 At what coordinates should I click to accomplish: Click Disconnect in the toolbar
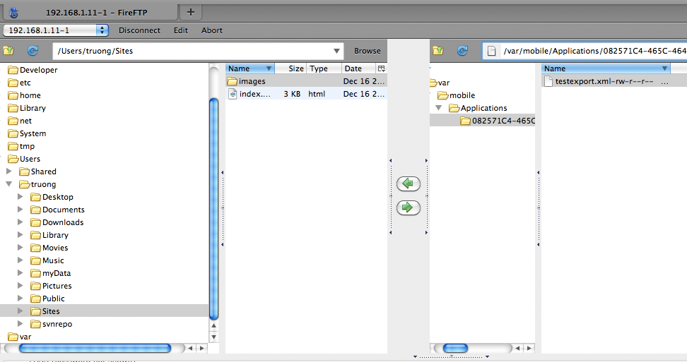click(139, 30)
